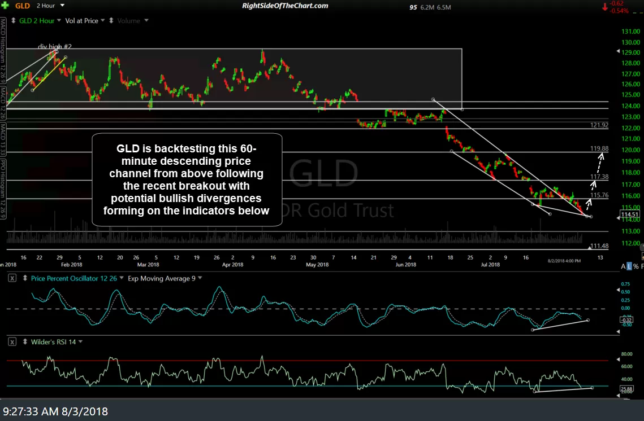Click the 95 value in the header
644x421 pixels.
[413, 7]
